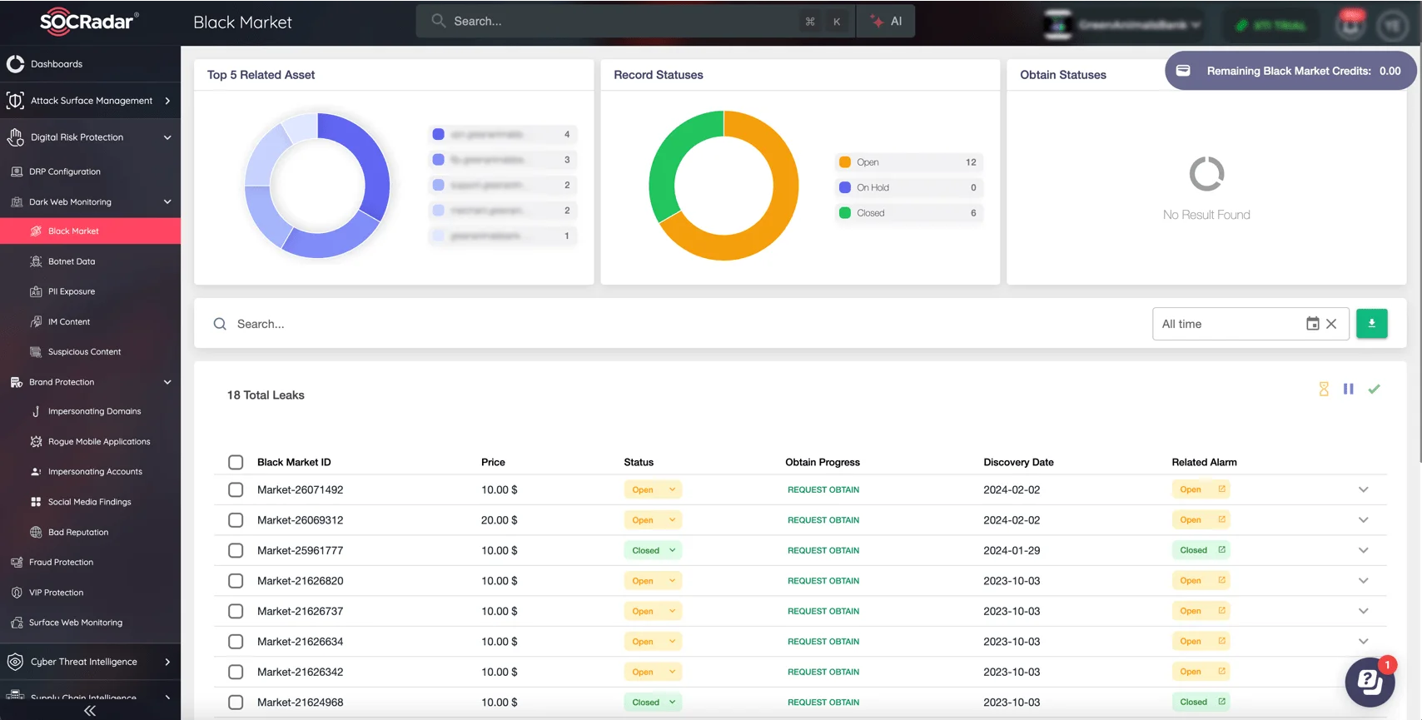Click the VIP Protection shield icon
Image resolution: width=1422 pixels, height=720 pixels.
point(17,593)
